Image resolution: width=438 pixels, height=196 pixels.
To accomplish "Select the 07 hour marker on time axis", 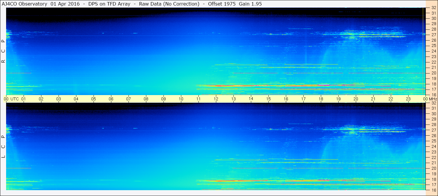I will coord(129,99).
